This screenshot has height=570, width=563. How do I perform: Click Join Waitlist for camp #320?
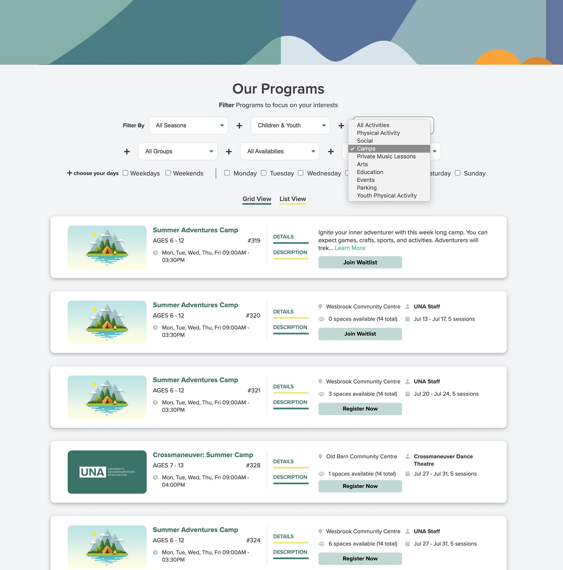tap(360, 334)
